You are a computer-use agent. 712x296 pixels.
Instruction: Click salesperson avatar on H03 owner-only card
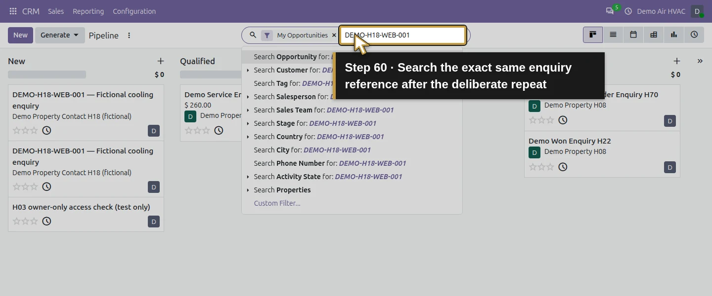coord(154,222)
